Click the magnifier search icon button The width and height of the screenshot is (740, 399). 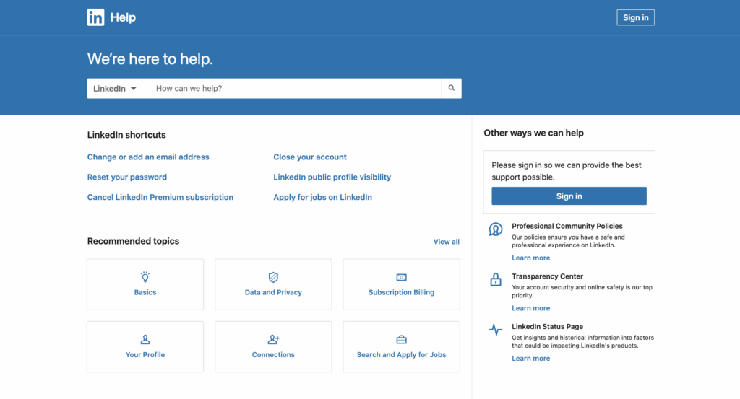[451, 88]
